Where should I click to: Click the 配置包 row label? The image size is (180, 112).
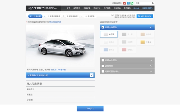(30, 95)
